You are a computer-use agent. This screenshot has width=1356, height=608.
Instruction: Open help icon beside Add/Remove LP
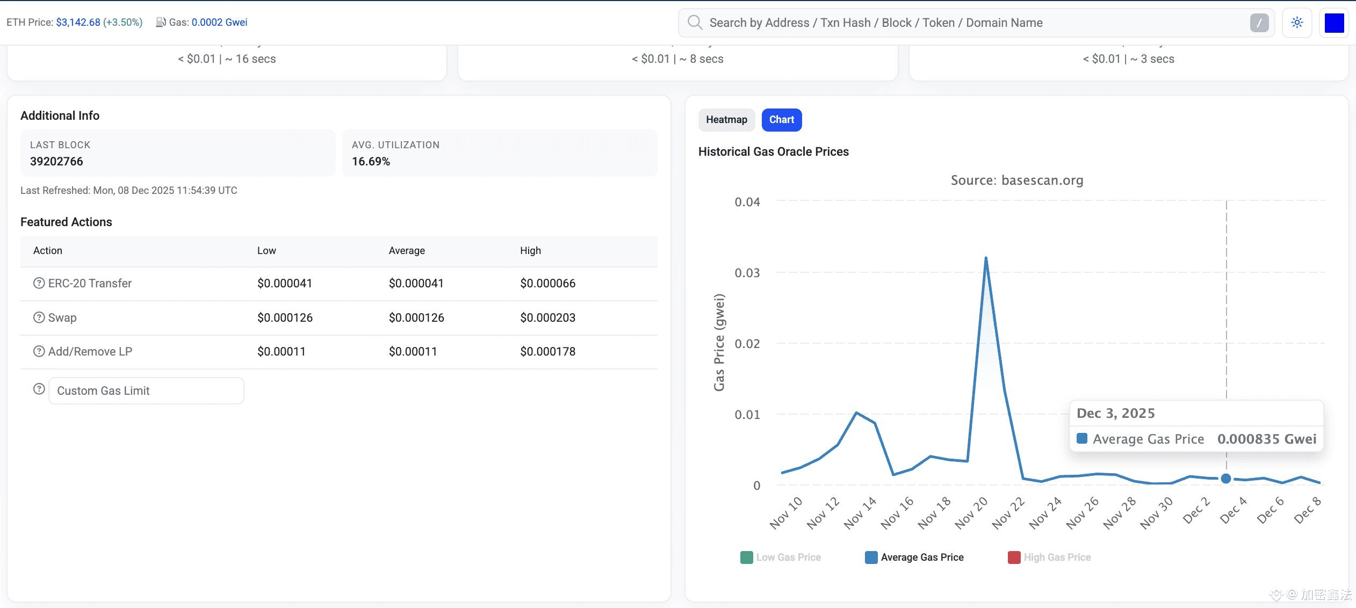(x=39, y=351)
